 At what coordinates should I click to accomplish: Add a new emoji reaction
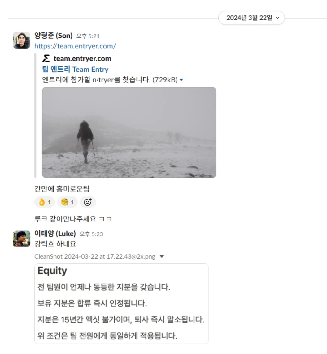click(88, 202)
